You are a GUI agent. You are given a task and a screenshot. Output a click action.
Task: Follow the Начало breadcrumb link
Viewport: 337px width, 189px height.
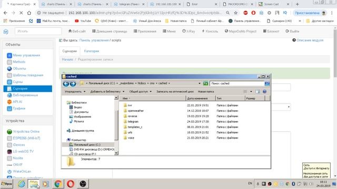click(x=67, y=59)
